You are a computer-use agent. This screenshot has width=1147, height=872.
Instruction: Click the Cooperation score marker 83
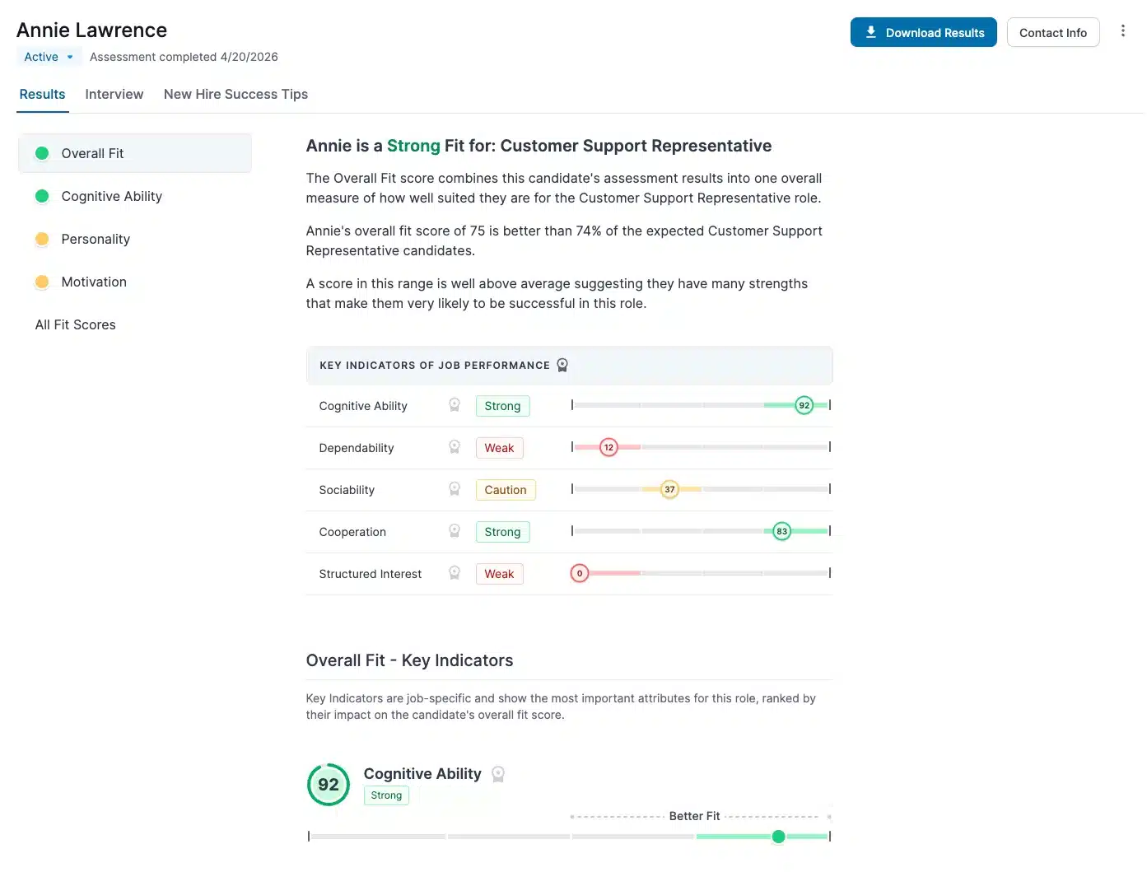coord(782,531)
